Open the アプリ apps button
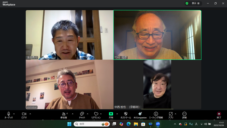Image resolution: width=227 pixels, height=128 pixels. coord(171,115)
